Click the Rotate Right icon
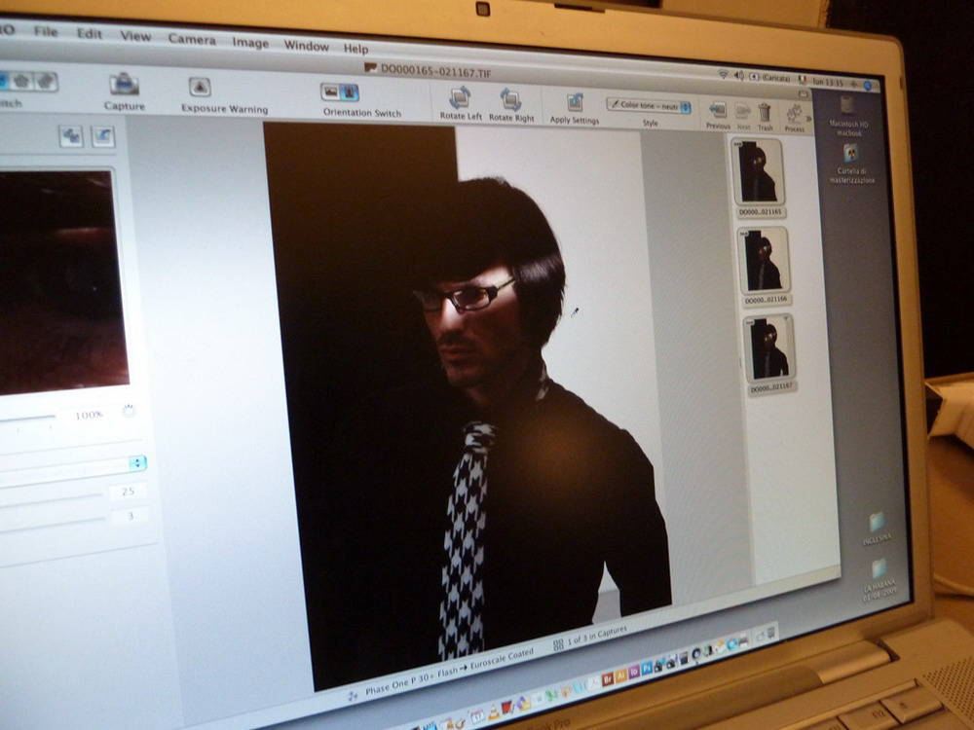The width and height of the screenshot is (974, 730). pos(510,99)
